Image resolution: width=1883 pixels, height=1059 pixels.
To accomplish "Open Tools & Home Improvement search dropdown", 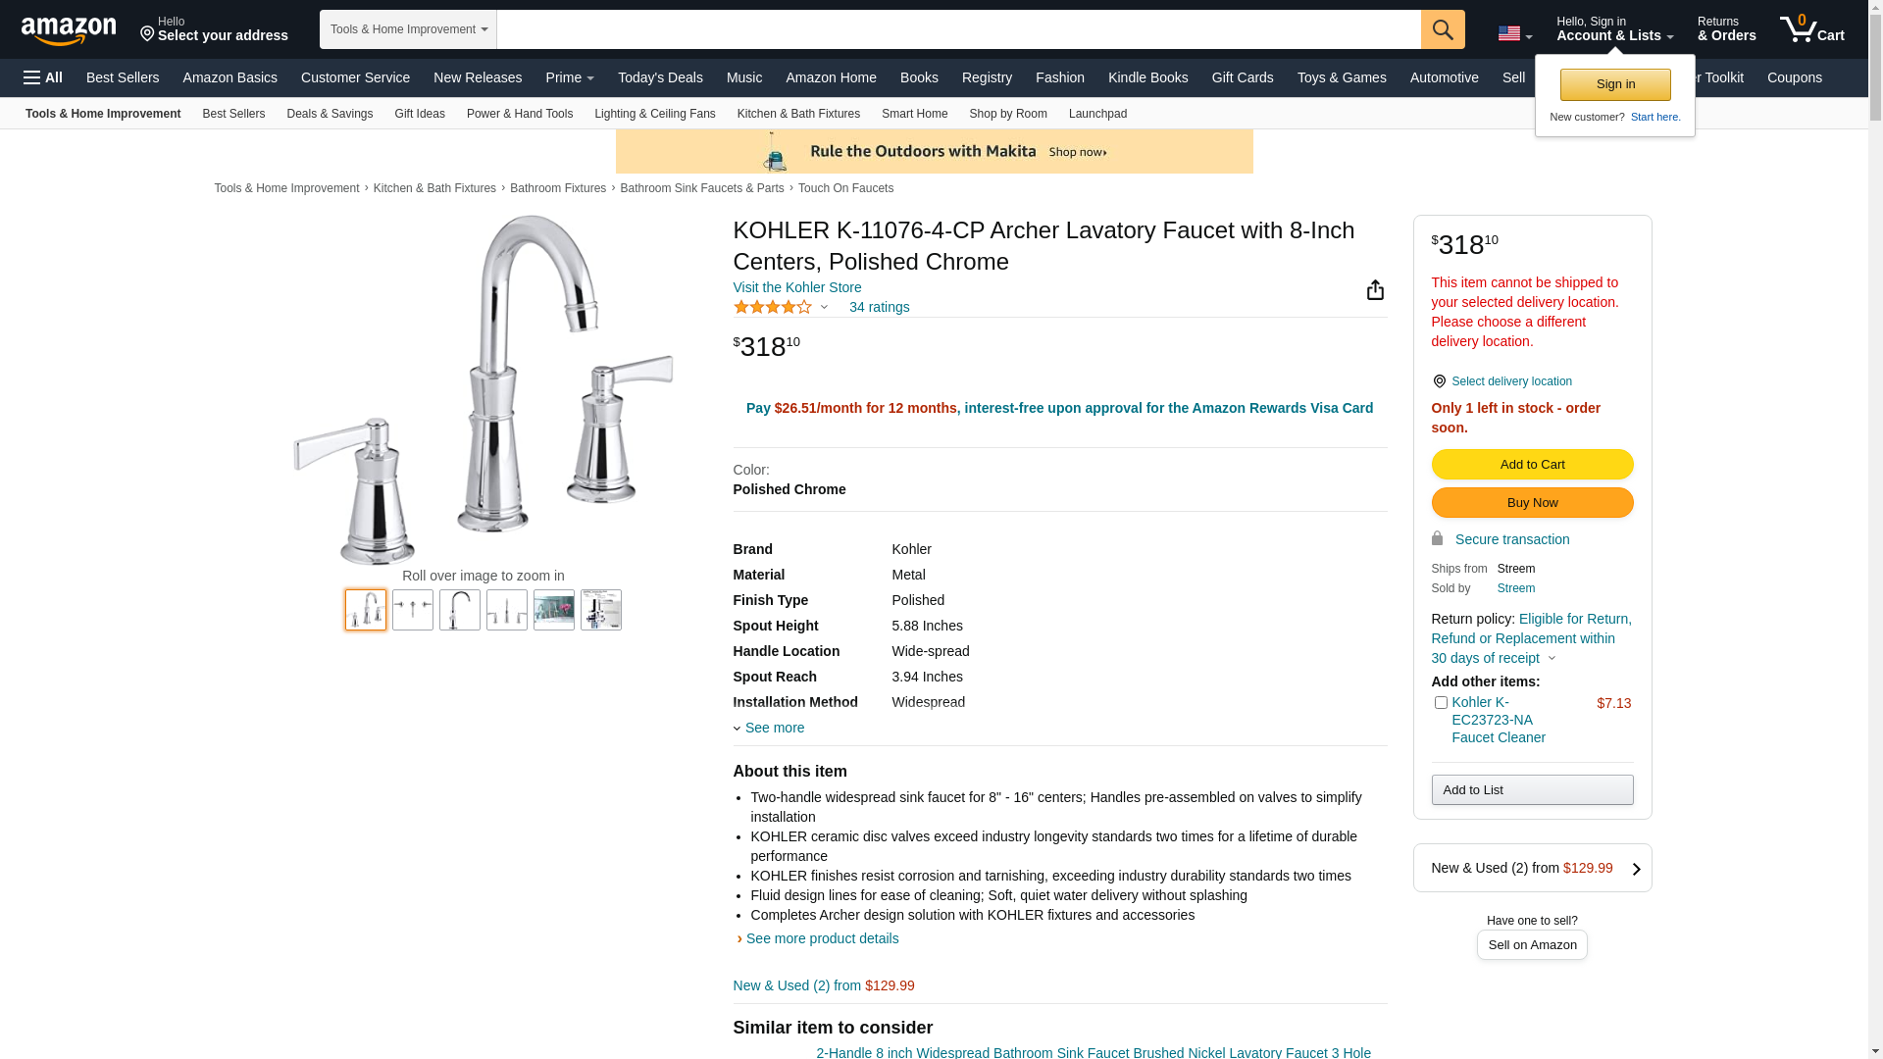I will (x=408, y=29).
